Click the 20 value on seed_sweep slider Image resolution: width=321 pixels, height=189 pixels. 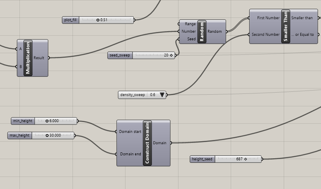(x=166, y=55)
